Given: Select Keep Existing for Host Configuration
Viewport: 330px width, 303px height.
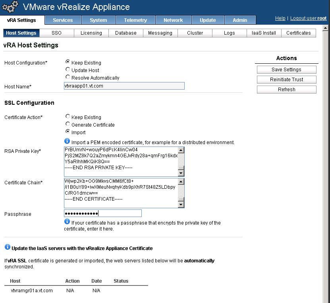Looking at the screenshot, I should [x=68, y=62].
